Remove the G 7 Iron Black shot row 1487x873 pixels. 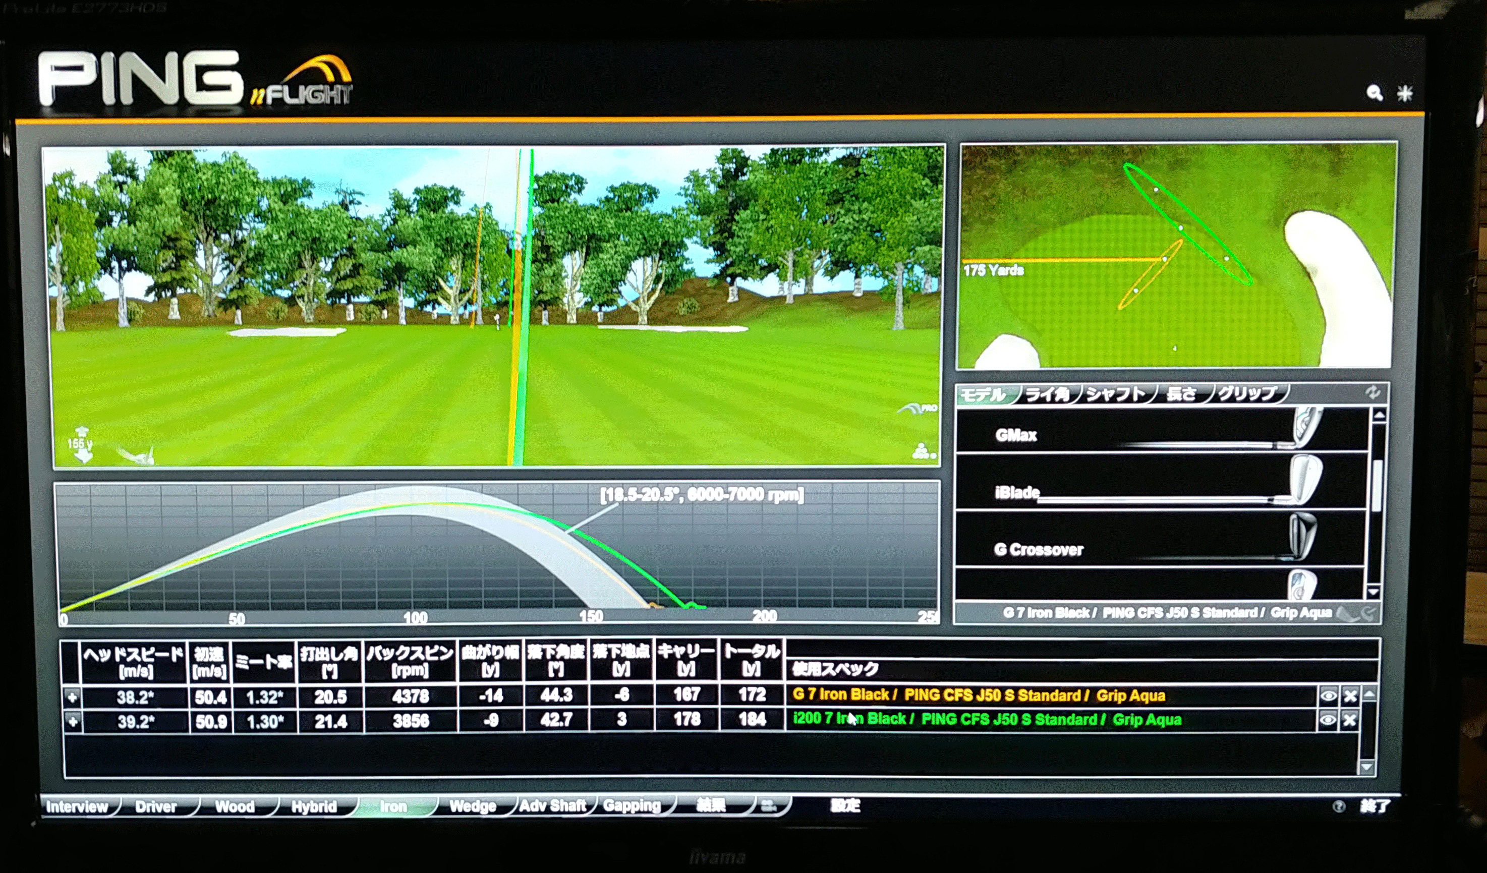[1349, 696]
